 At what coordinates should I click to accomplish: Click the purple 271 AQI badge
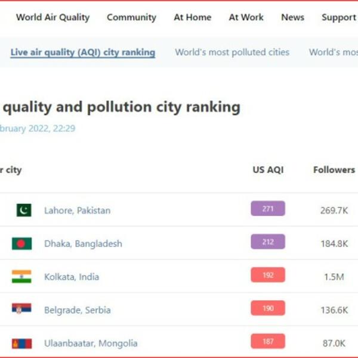267,209
